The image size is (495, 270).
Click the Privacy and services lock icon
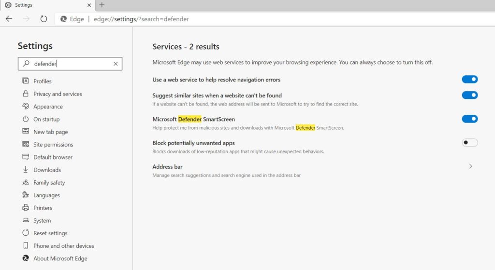point(26,94)
